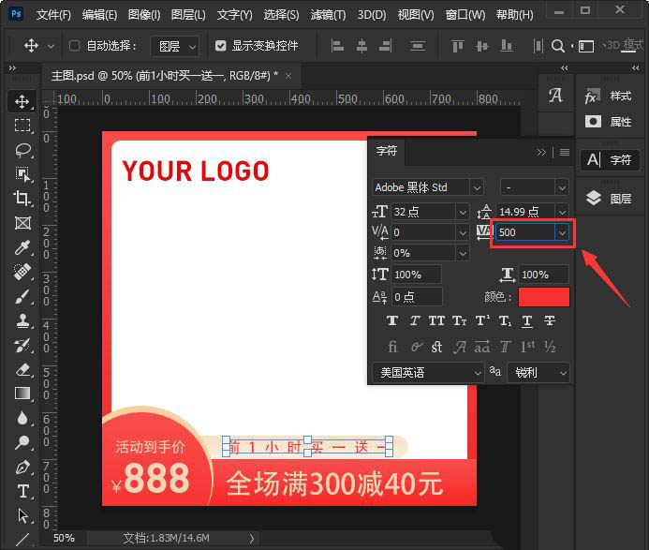
Task: Select the Crop tool
Action: [22, 198]
